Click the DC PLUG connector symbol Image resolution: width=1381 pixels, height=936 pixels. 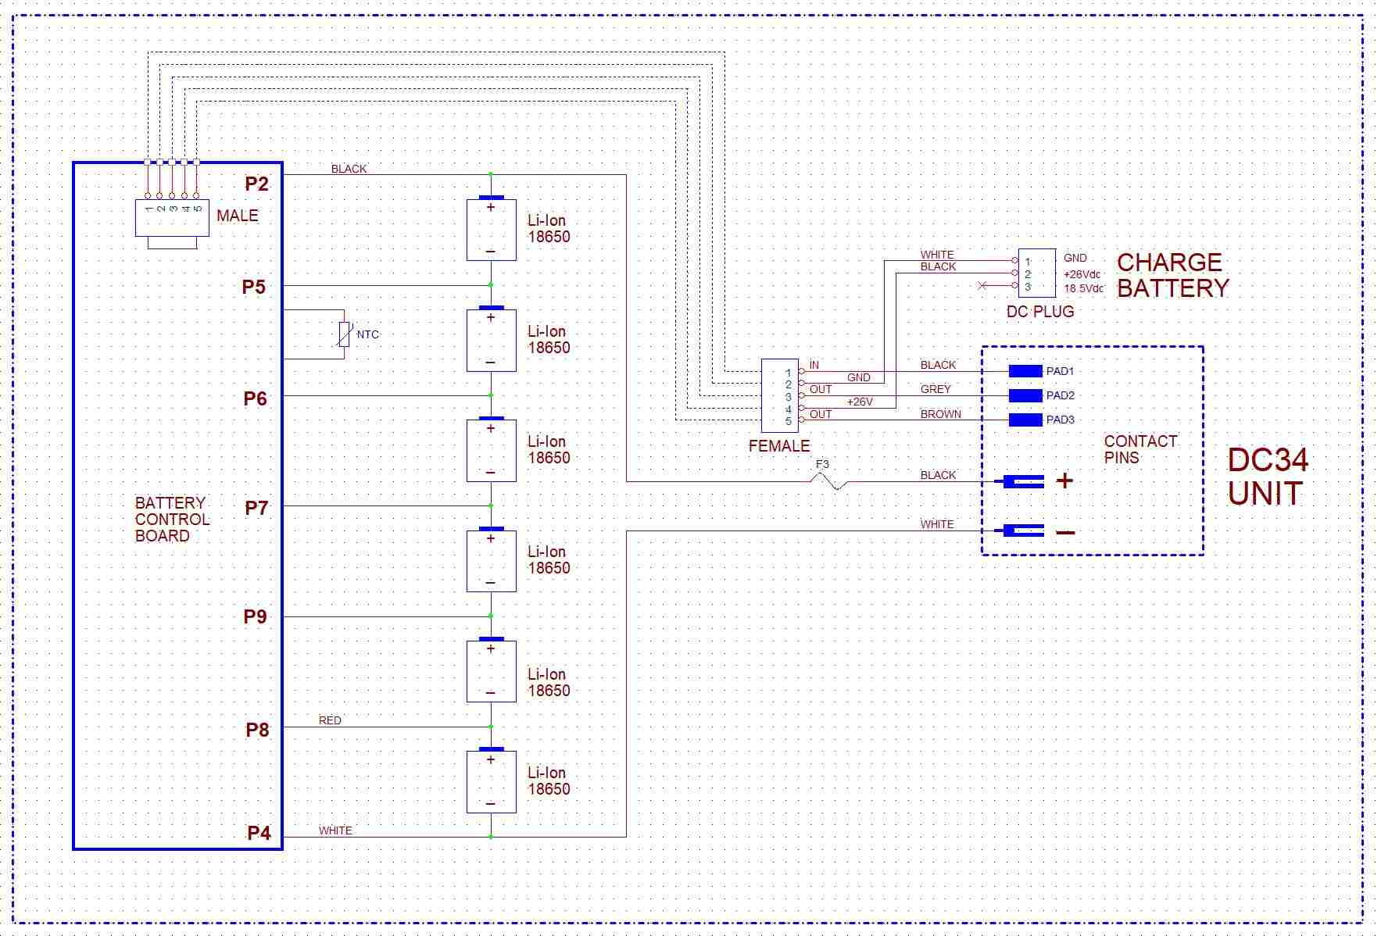(x=1036, y=273)
